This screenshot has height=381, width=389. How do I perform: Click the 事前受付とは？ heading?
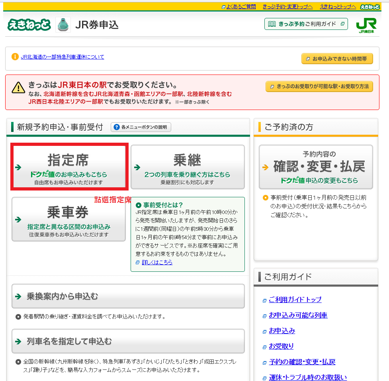click(x=163, y=205)
